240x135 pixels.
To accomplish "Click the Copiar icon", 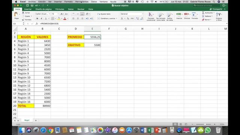I will click(23, 16).
